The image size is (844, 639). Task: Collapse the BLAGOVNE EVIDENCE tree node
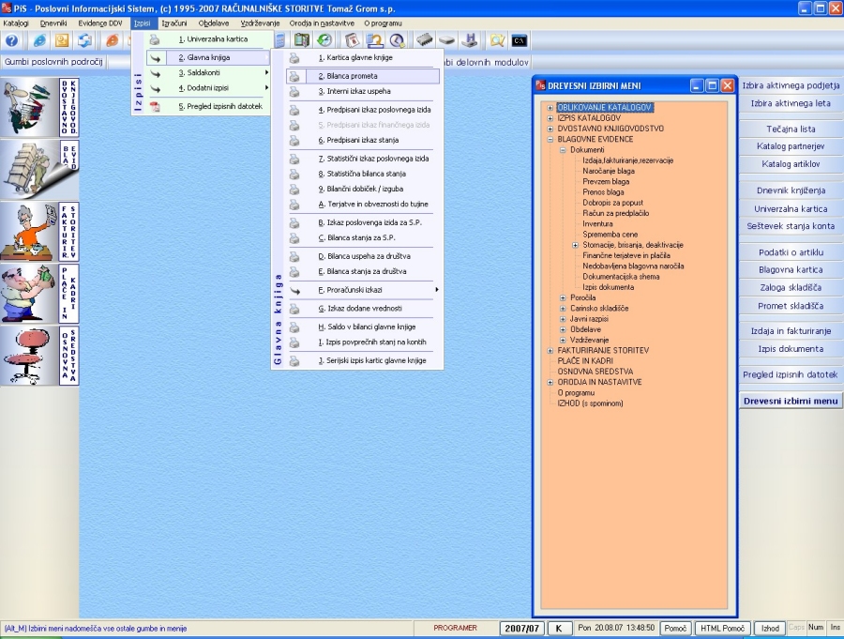pyautogui.click(x=550, y=139)
